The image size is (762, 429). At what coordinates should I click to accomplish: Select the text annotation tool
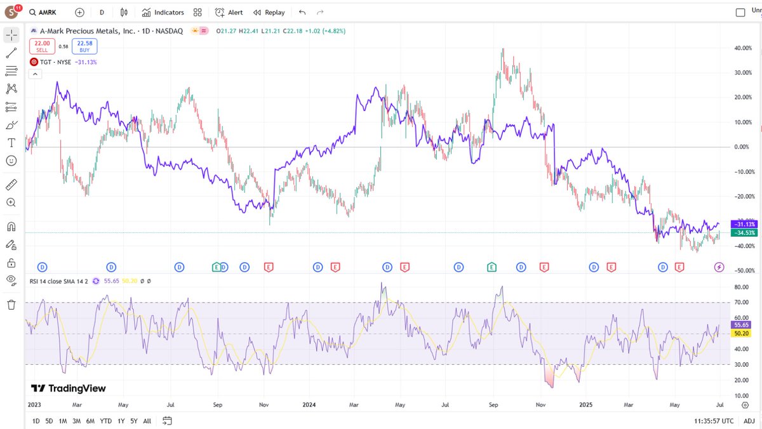[x=11, y=143]
